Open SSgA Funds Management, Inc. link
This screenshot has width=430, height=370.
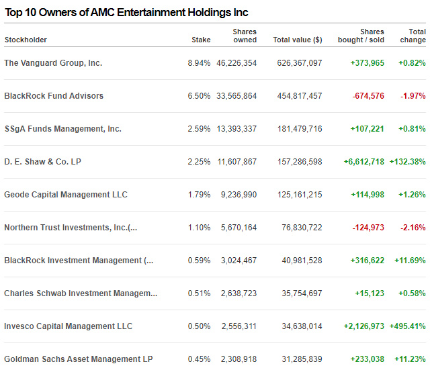click(62, 129)
